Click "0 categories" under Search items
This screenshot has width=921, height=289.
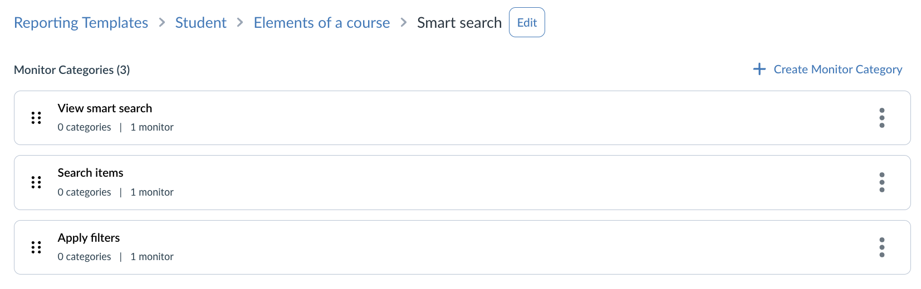(x=84, y=192)
